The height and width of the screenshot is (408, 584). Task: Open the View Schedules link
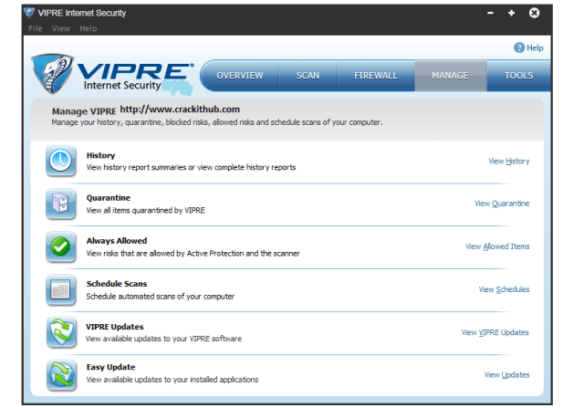(x=504, y=289)
